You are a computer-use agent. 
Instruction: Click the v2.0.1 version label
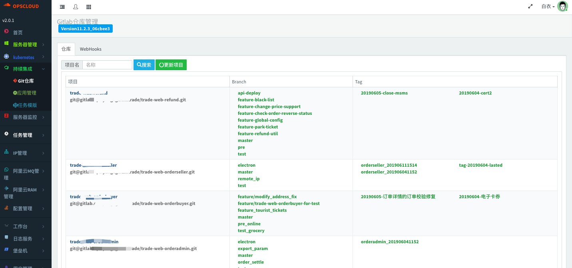pos(8,20)
